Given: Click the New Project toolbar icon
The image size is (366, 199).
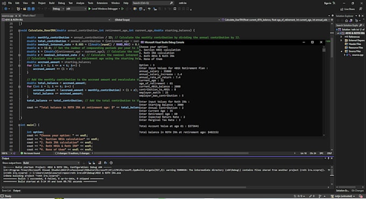Looking at the screenshot, I should point(18,9).
